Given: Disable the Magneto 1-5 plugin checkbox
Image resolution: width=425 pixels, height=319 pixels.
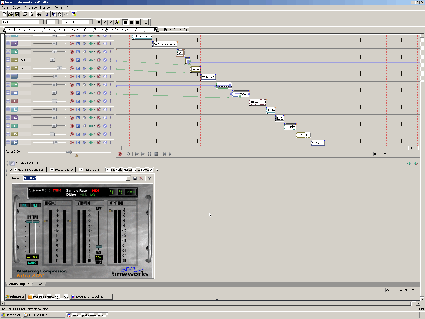Looking at the screenshot, I should coord(81,170).
